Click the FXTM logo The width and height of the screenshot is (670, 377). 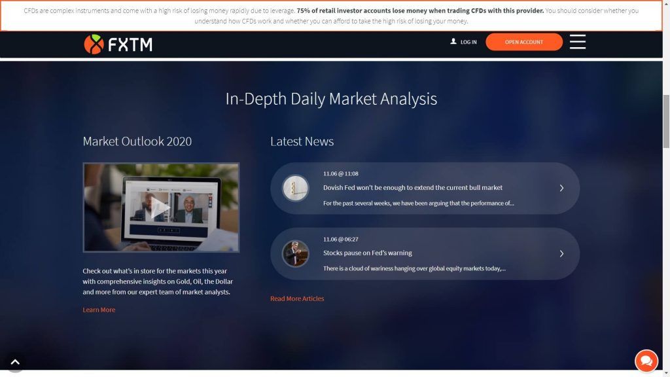coord(118,44)
